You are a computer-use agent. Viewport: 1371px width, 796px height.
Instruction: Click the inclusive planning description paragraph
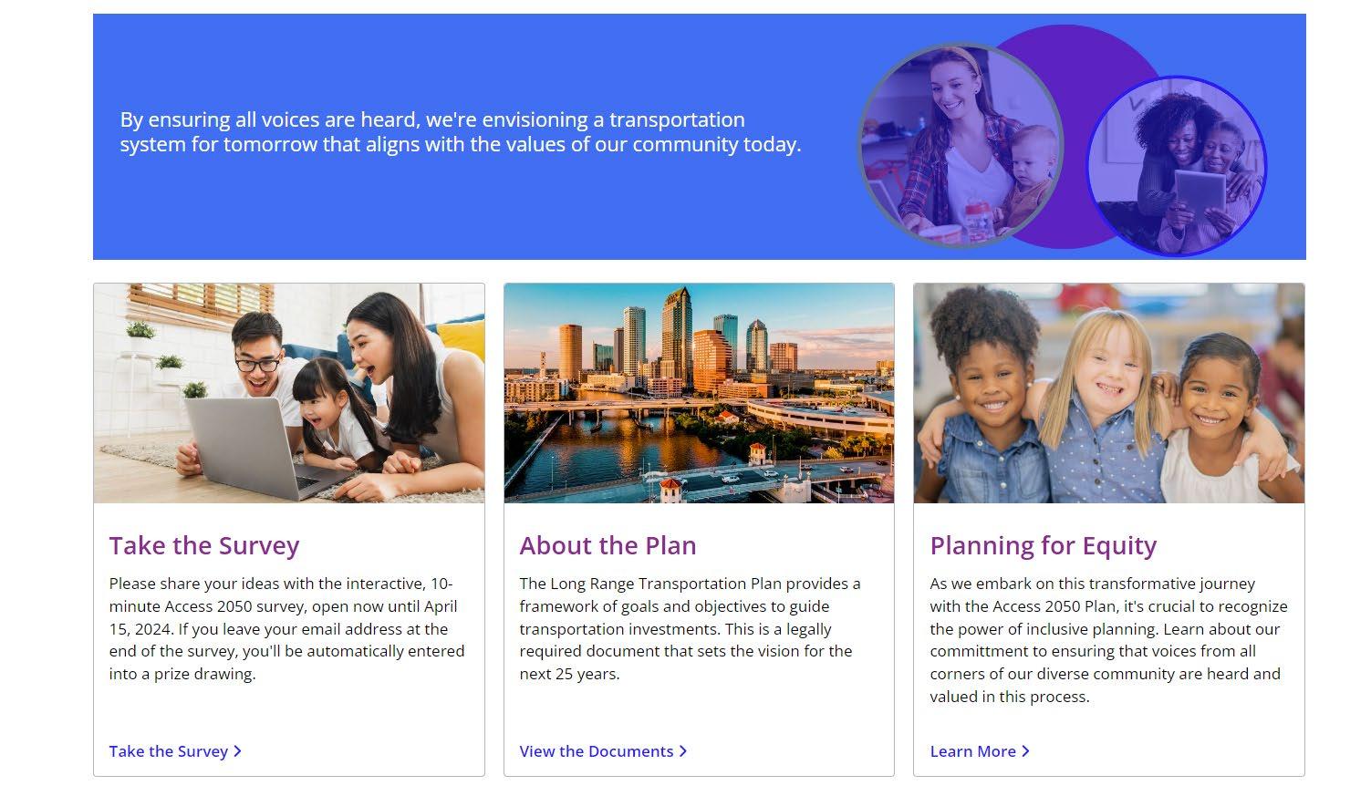[1108, 639]
